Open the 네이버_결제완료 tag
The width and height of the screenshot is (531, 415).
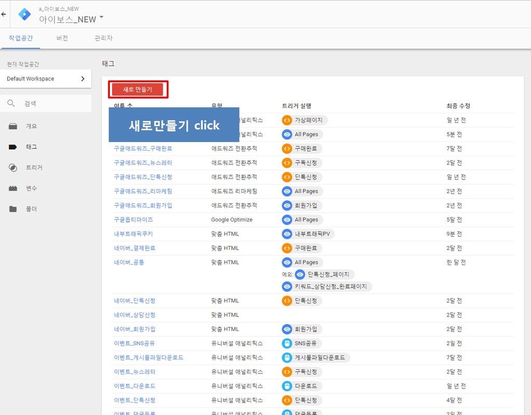(135, 248)
